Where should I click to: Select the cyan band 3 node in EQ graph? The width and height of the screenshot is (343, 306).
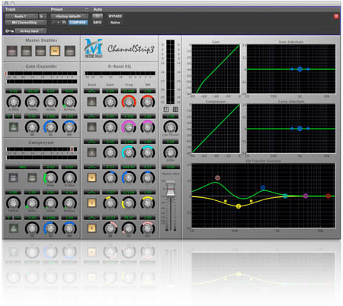285,196
